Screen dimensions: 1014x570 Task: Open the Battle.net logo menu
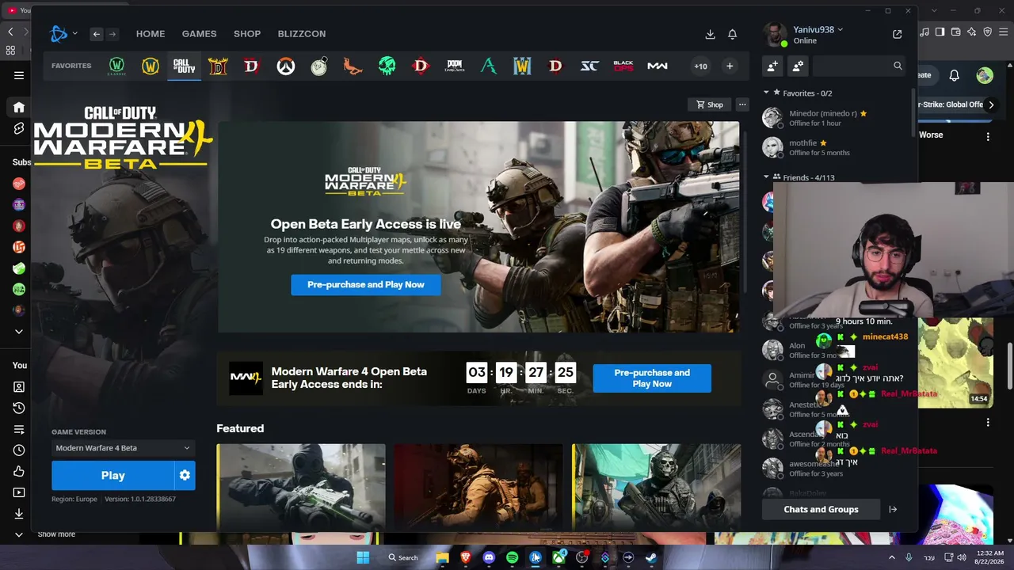click(x=63, y=33)
